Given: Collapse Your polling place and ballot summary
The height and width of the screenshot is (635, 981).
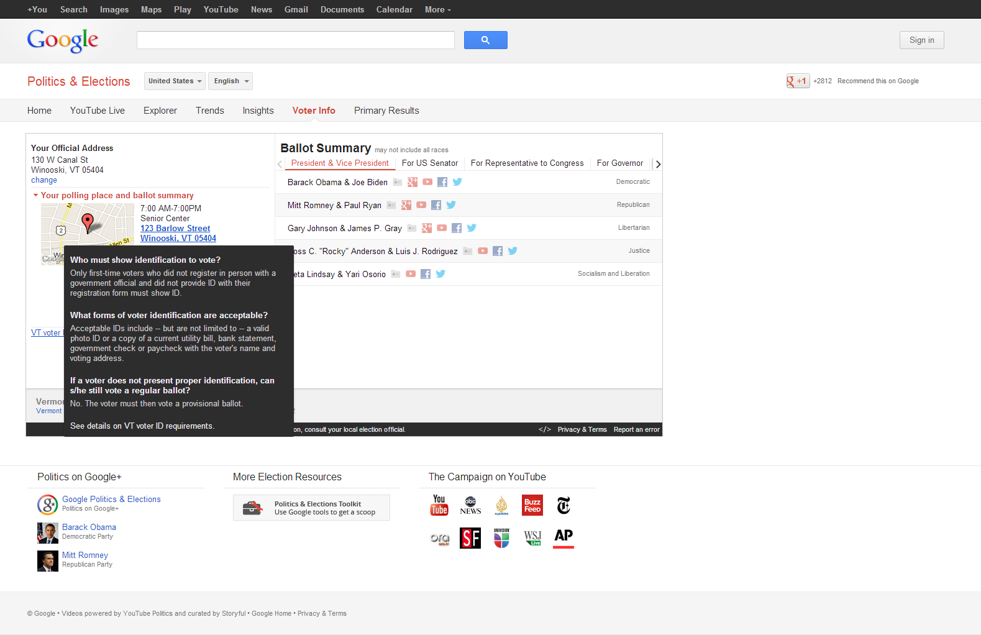Looking at the screenshot, I should click(113, 195).
